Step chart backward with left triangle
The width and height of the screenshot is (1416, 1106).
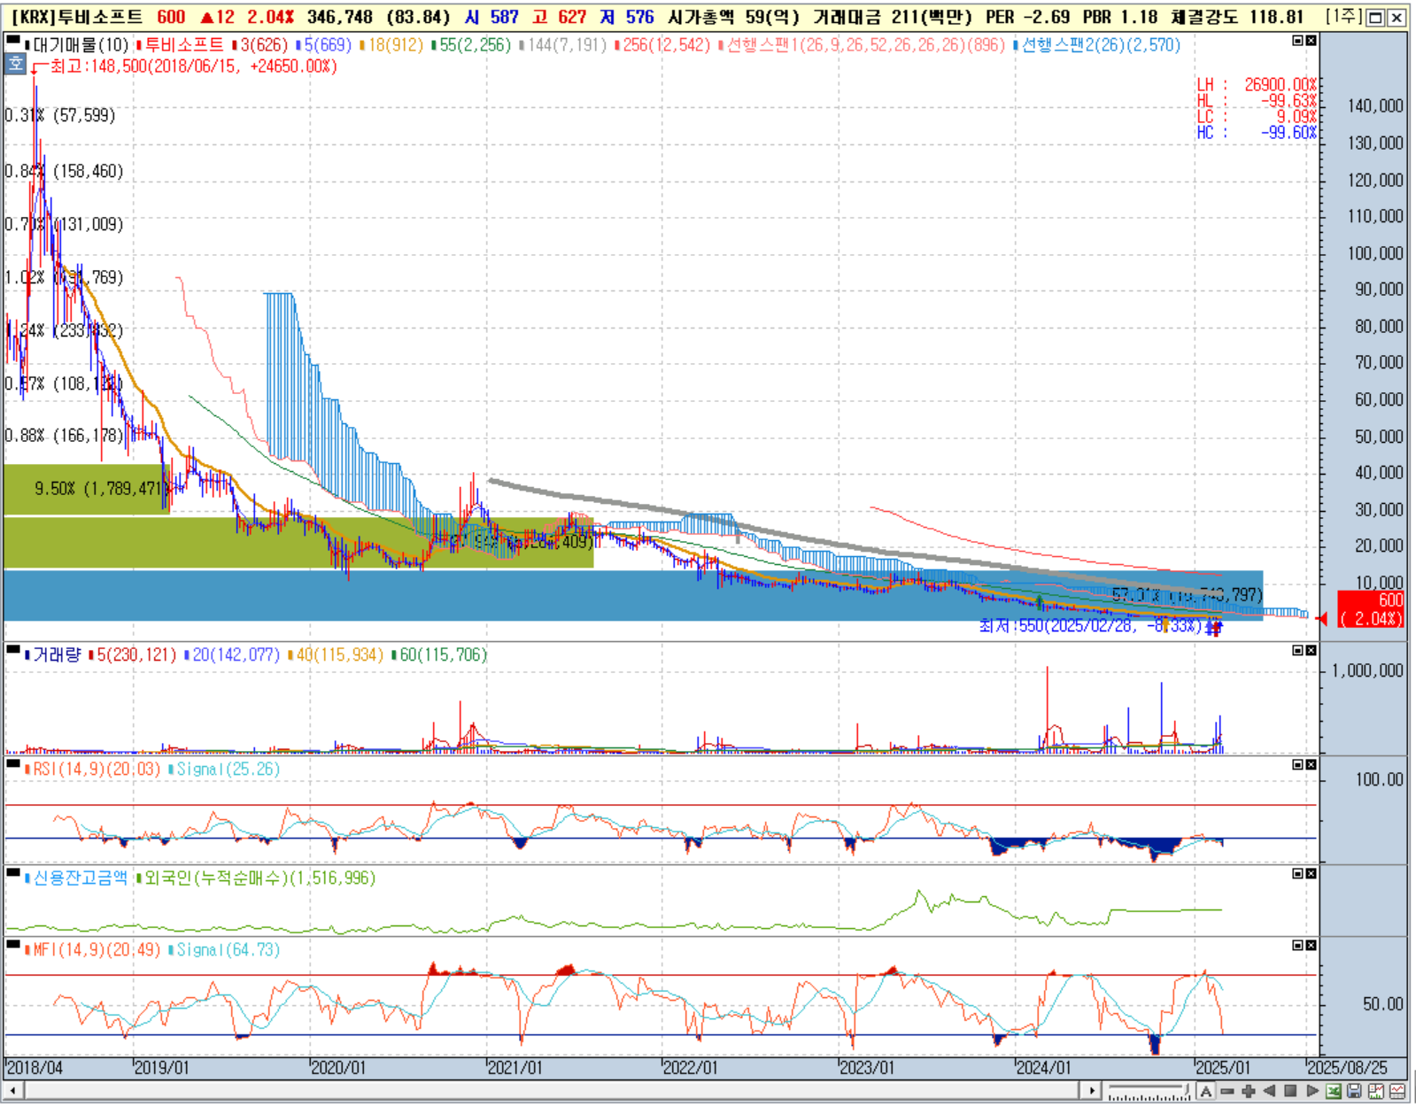click(1269, 1091)
